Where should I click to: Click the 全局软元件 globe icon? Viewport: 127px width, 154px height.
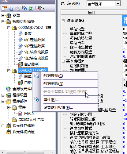point(9,89)
